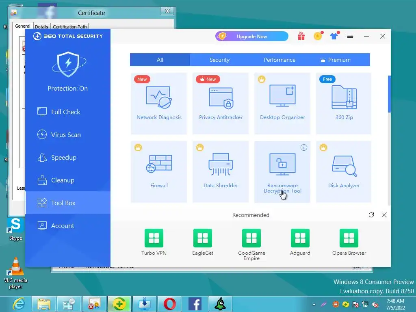Open Internet Explorer from taskbar
Viewport: 416px width, 312px height.
[19, 304]
